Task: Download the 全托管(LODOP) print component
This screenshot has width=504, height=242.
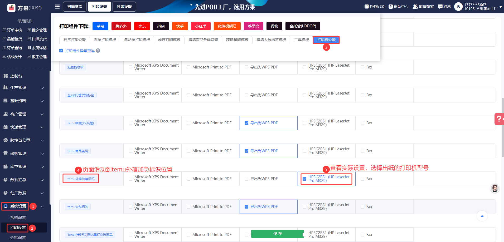Action: 303,26
